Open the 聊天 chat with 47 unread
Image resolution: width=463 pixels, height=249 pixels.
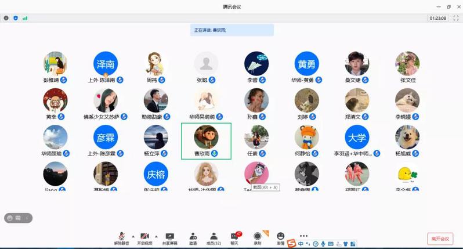click(x=234, y=238)
